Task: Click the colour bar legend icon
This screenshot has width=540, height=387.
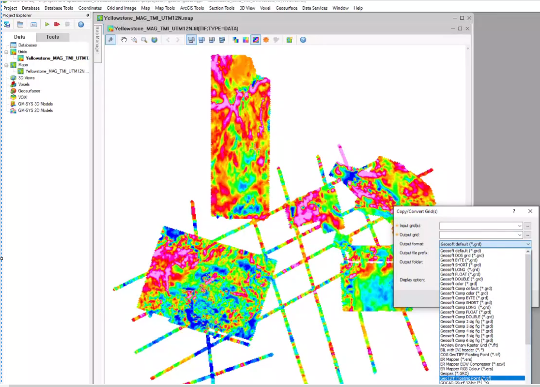Action: point(235,40)
